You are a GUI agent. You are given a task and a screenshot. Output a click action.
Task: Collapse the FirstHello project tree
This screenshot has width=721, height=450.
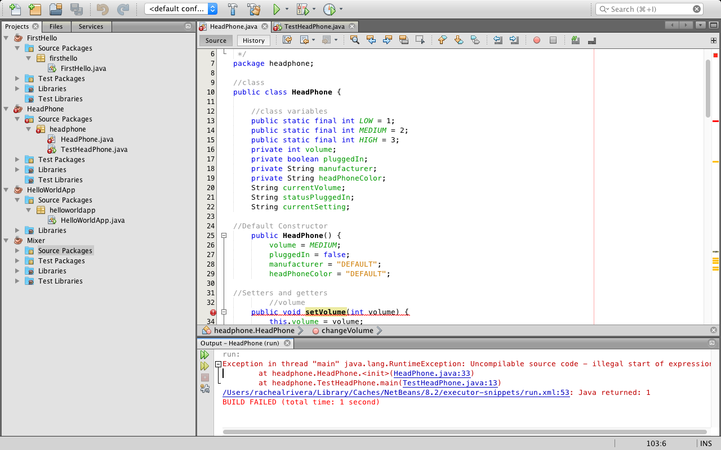coord(6,38)
